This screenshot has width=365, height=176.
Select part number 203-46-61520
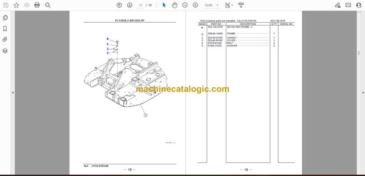(x=215, y=38)
